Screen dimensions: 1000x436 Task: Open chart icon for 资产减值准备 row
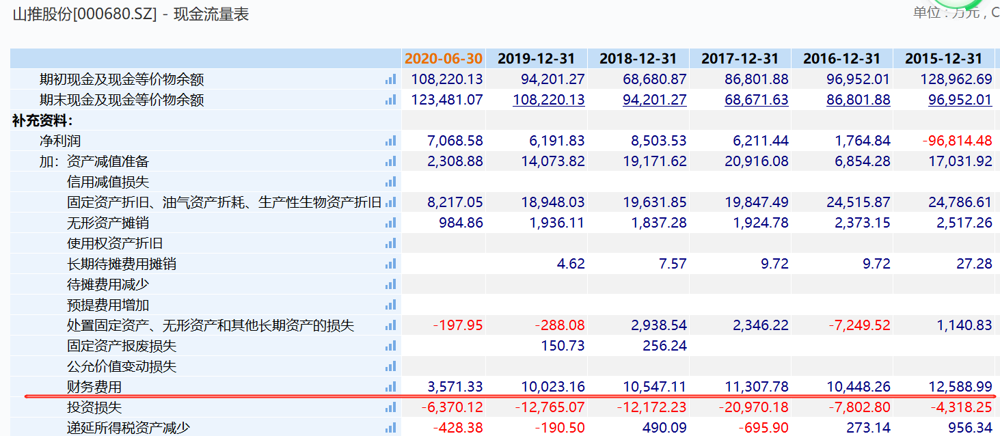click(x=390, y=162)
